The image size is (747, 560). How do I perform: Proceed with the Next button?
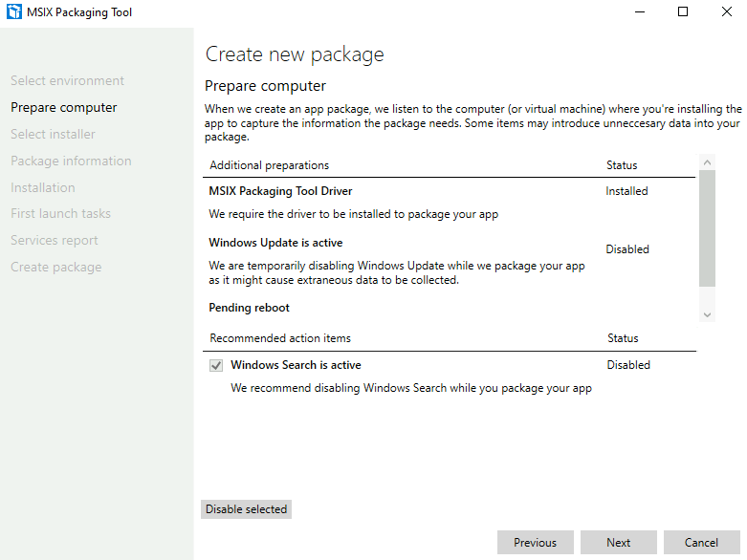coord(619,543)
